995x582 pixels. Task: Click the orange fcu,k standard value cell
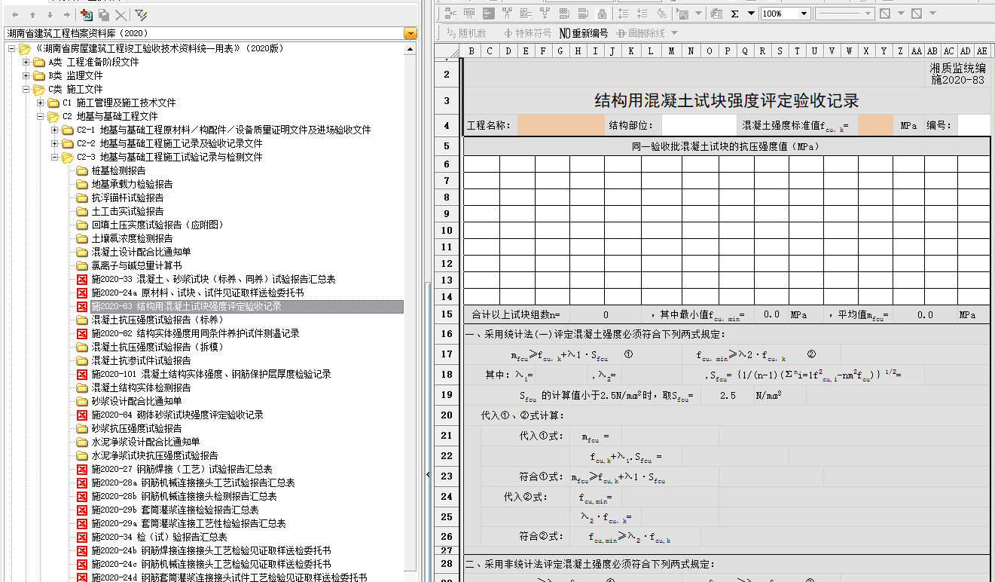click(x=874, y=126)
